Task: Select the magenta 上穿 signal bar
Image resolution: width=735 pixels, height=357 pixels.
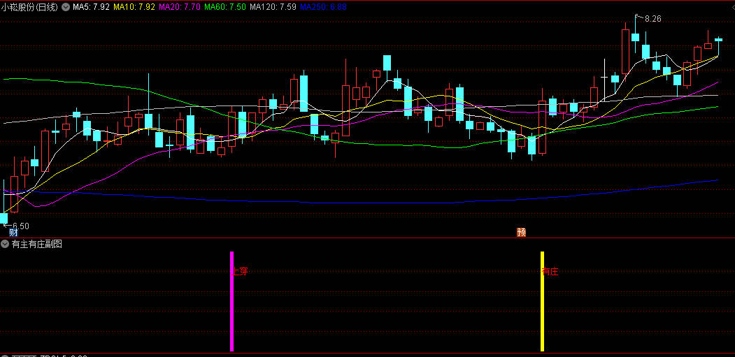Action: pos(231,301)
